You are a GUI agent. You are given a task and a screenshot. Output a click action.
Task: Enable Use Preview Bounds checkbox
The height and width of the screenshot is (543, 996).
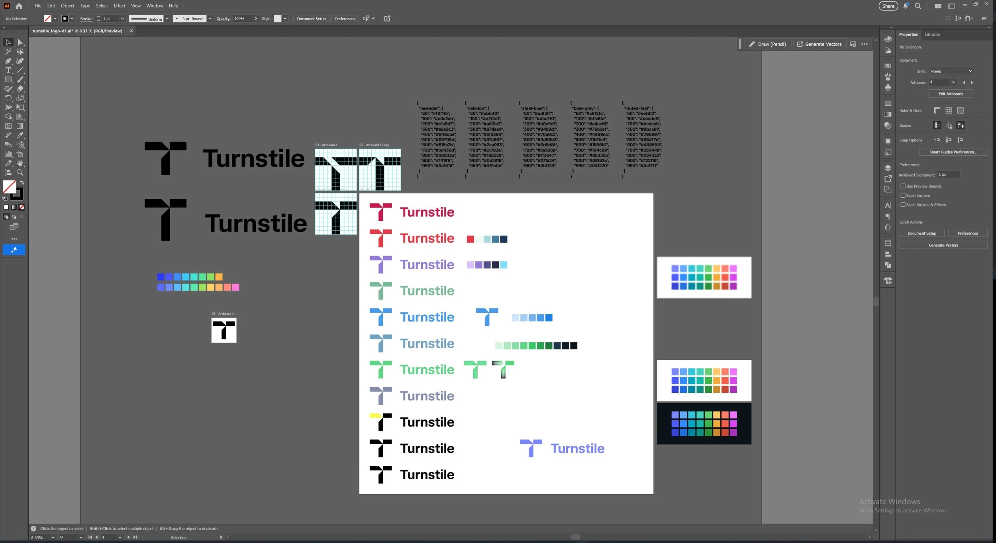click(x=903, y=186)
